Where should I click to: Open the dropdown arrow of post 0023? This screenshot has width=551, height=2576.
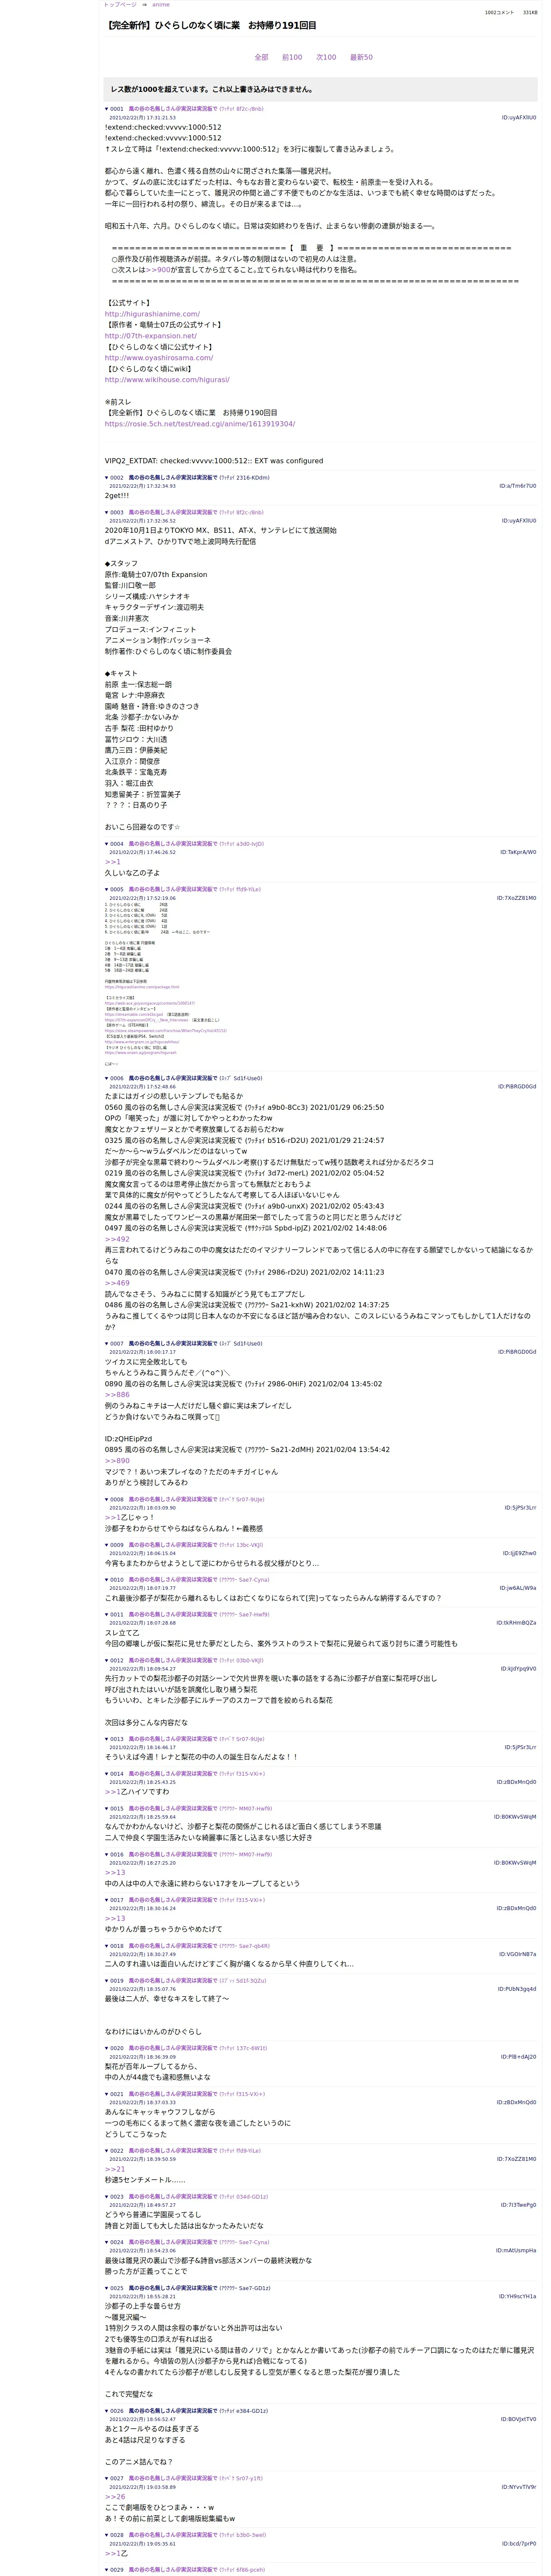click(x=107, y=2197)
